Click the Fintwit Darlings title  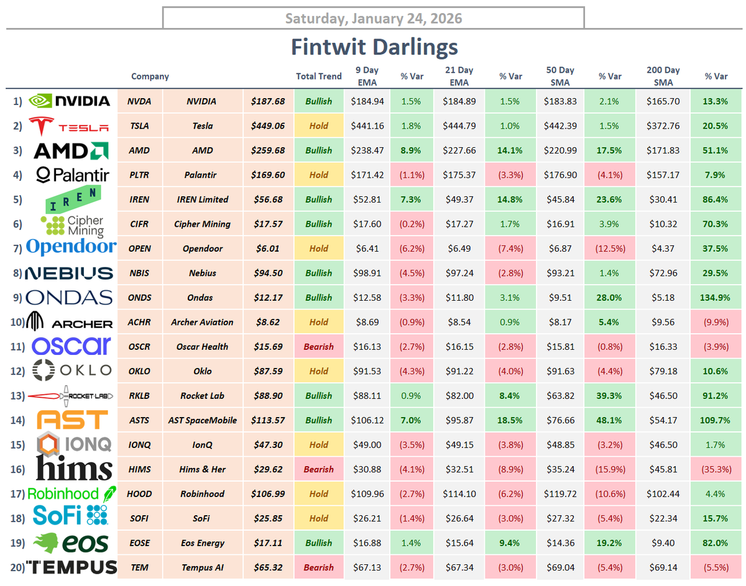pyautogui.click(x=373, y=47)
